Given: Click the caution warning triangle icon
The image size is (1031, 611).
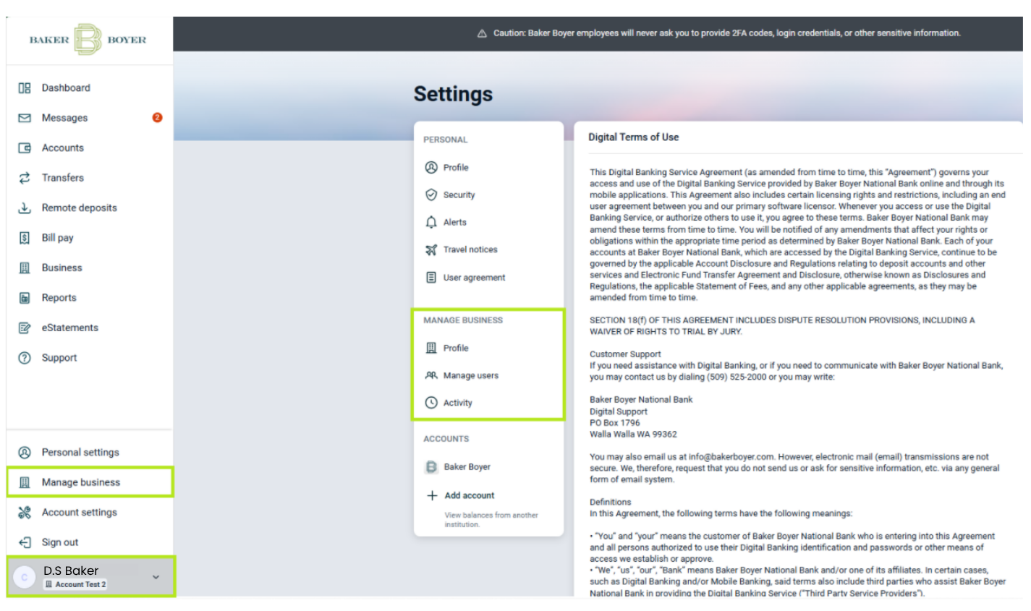Looking at the screenshot, I should click(482, 34).
